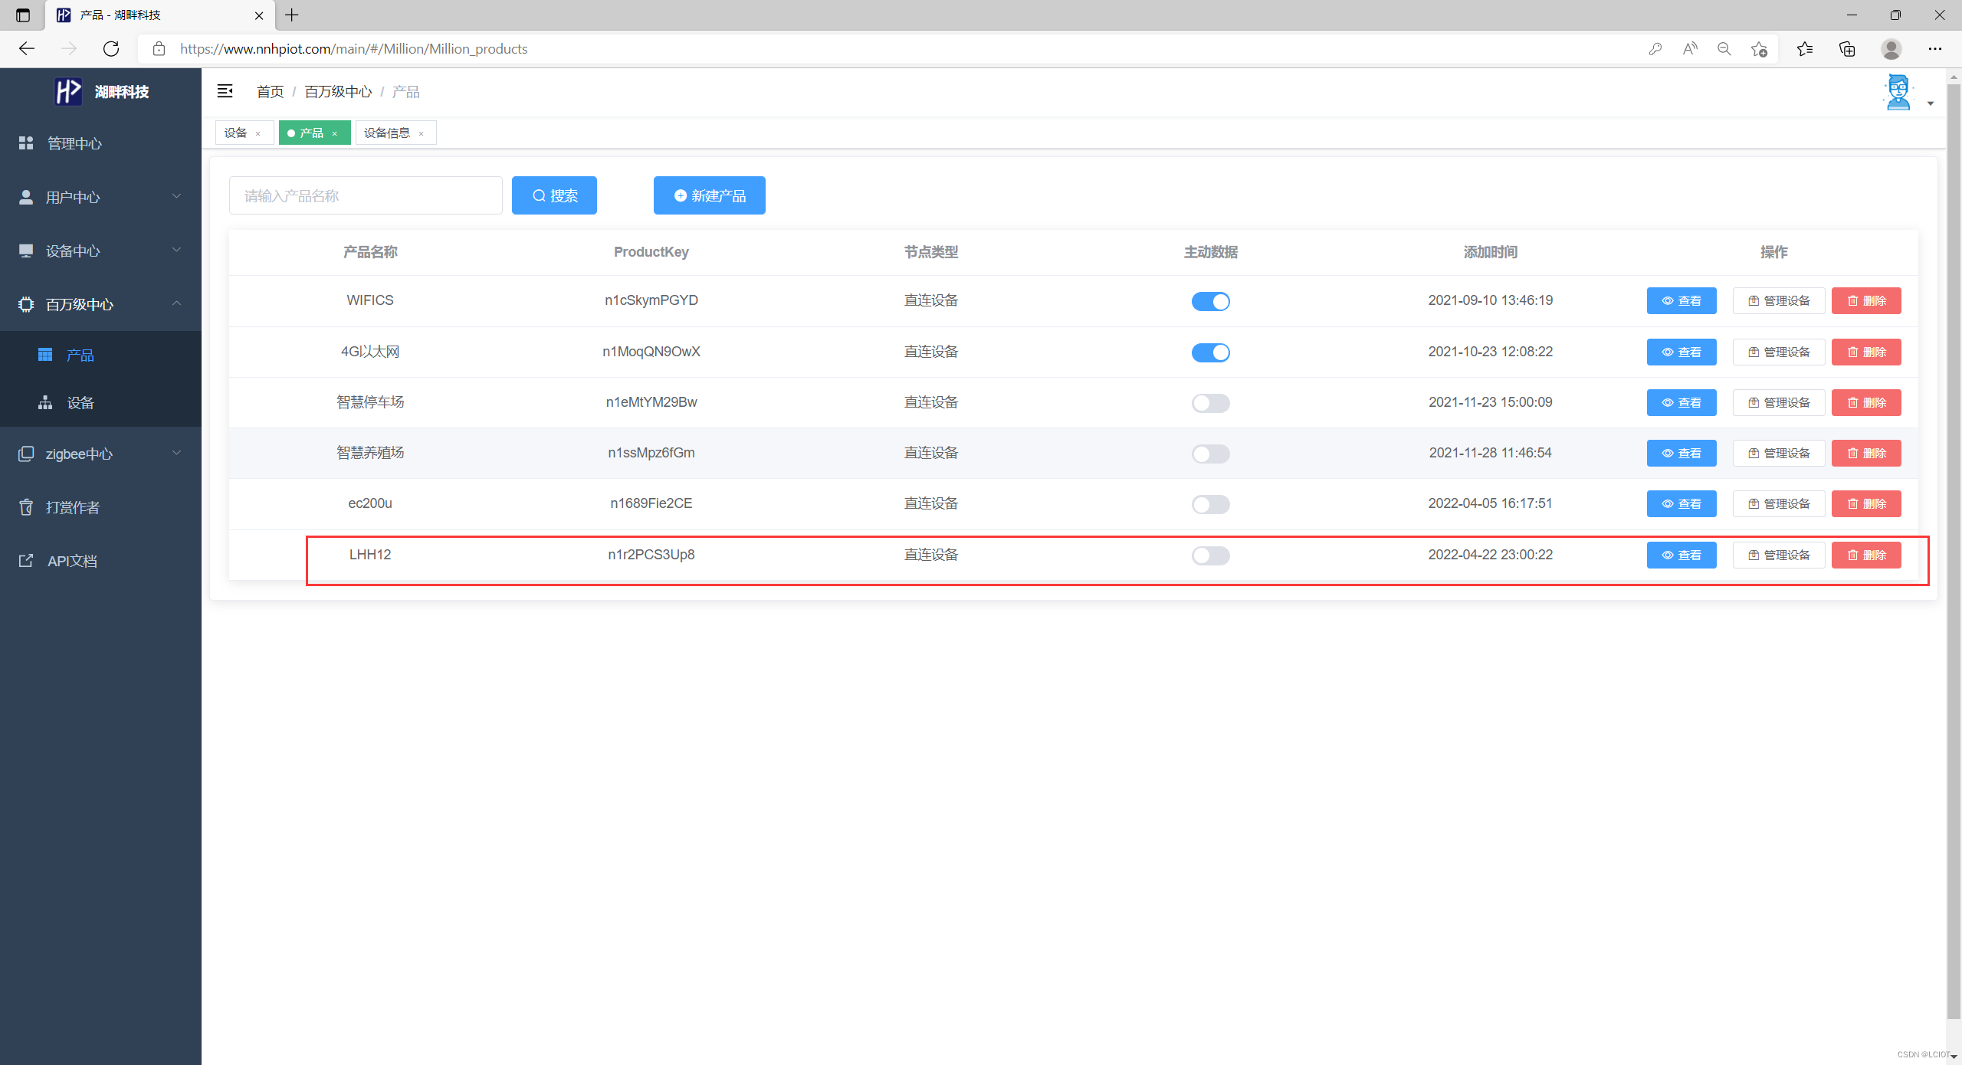
Task: Switch to the 设备信息 page tab
Action: click(387, 133)
